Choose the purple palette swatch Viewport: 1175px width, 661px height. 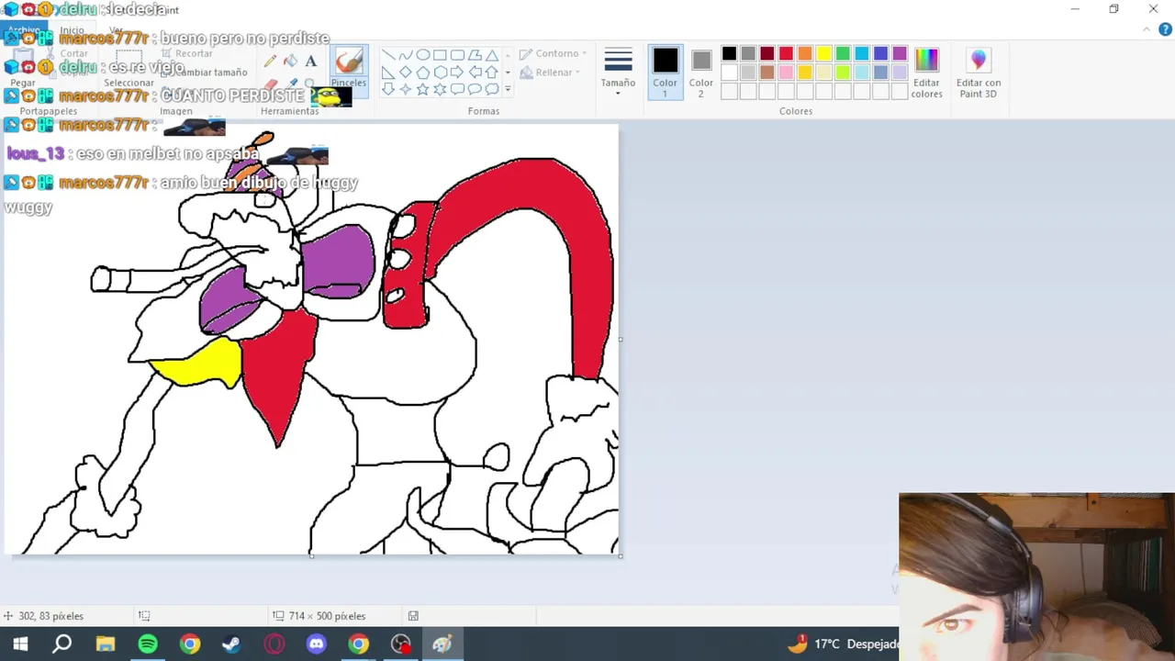[x=900, y=54]
